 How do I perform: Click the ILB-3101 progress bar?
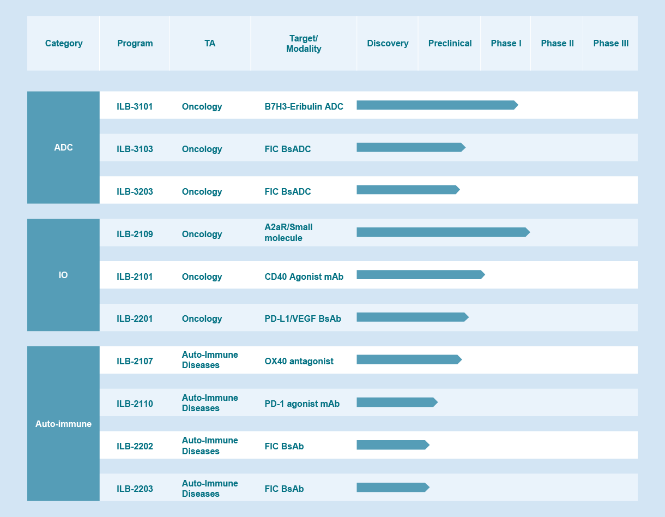(436, 105)
